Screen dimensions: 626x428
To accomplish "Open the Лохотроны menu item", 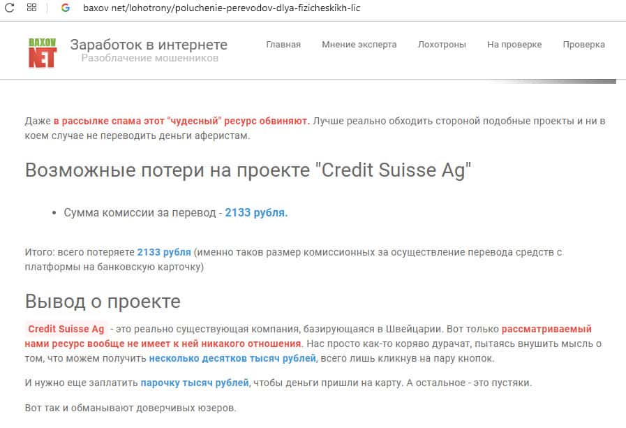I will (x=442, y=45).
